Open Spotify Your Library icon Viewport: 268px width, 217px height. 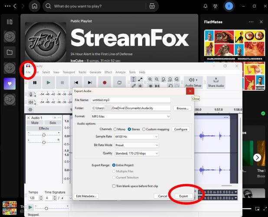(10, 22)
